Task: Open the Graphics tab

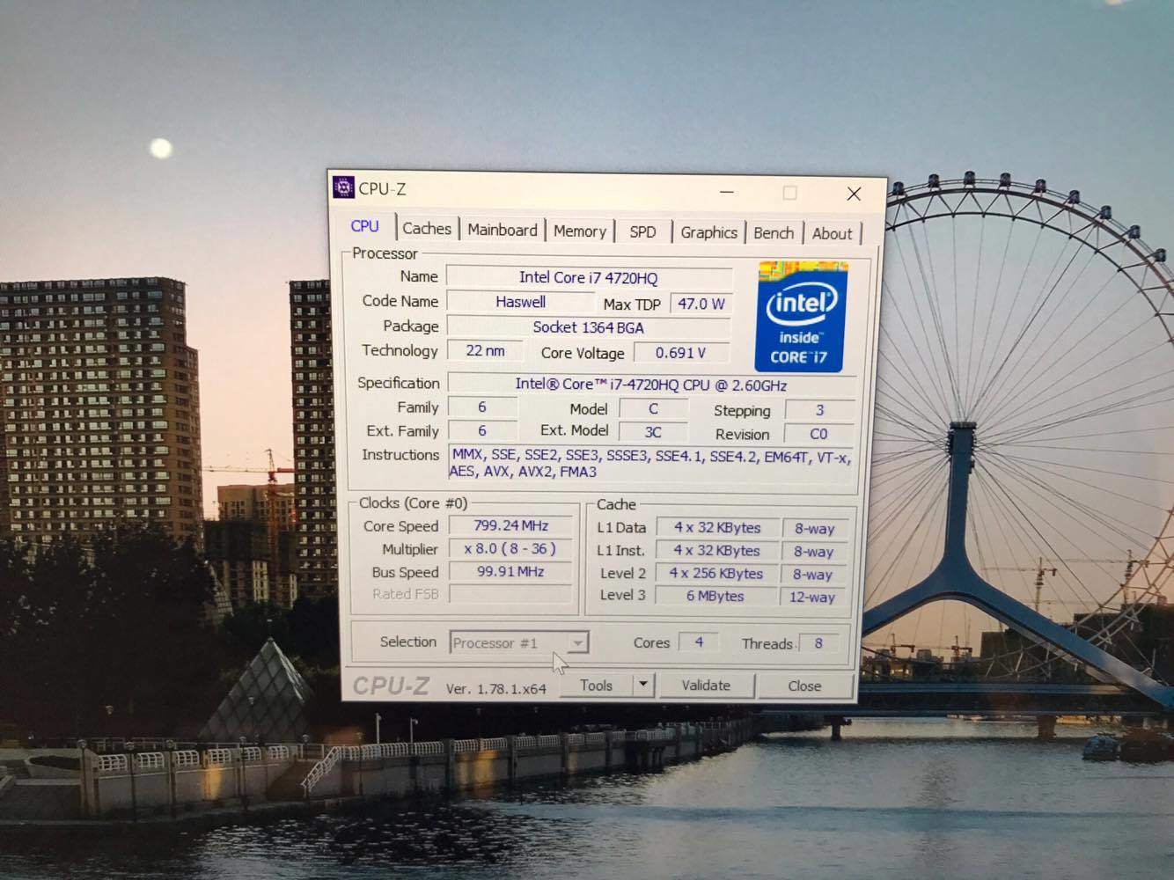Action: pos(708,232)
